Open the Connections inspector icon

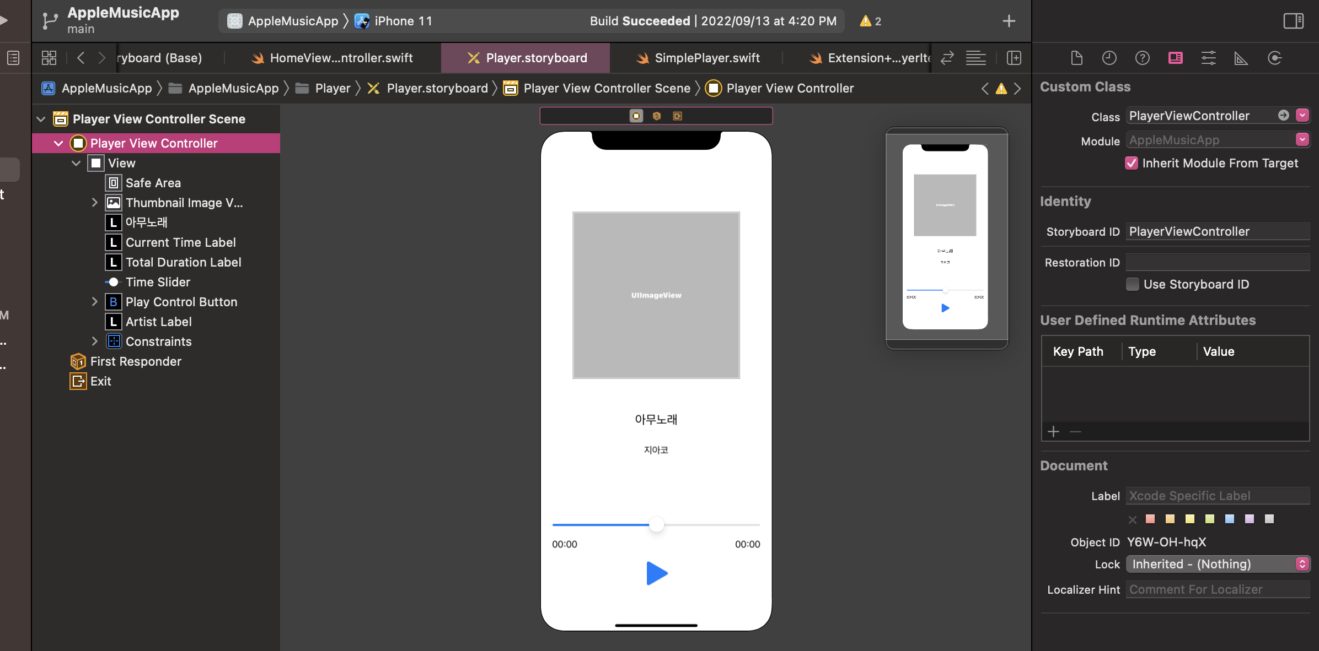tap(1274, 58)
